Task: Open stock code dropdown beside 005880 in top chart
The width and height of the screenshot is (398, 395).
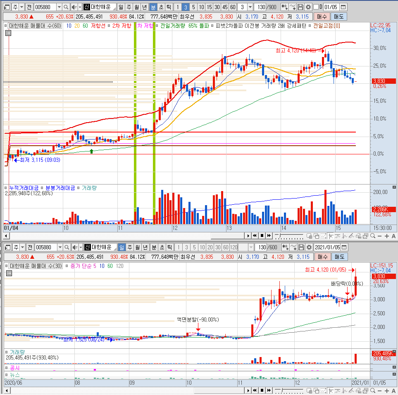Action: [59, 7]
